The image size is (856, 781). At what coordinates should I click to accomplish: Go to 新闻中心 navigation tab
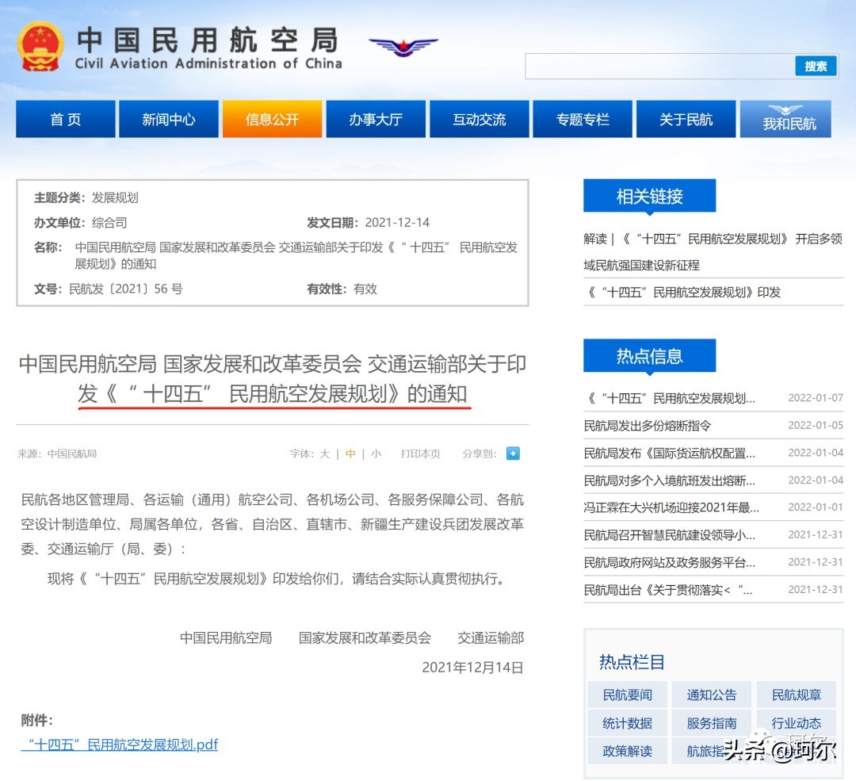click(169, 119)
